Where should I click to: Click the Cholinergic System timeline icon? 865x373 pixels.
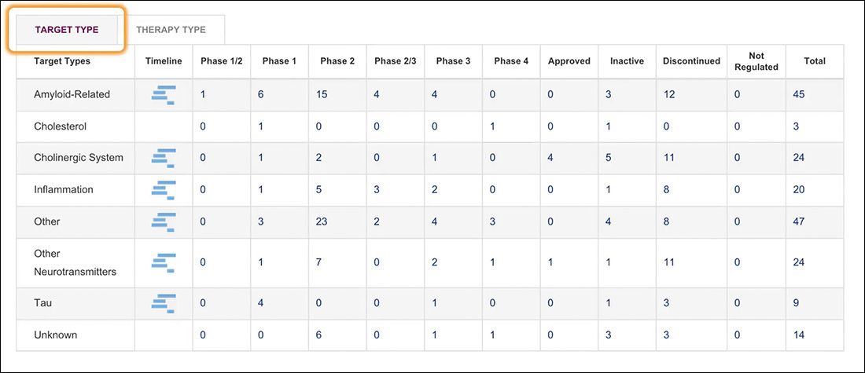click(x=164, y=158)
